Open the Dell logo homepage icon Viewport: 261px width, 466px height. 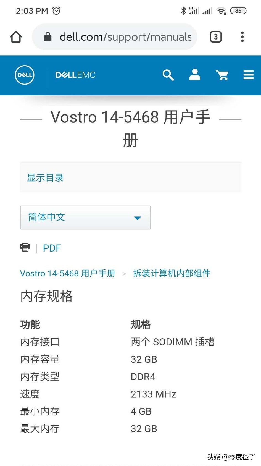pyautogui.click(x=25, y=75)
